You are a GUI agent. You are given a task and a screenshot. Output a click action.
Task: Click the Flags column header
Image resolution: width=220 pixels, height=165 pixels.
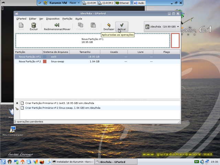pyautogui.click(x=166, y=52)
